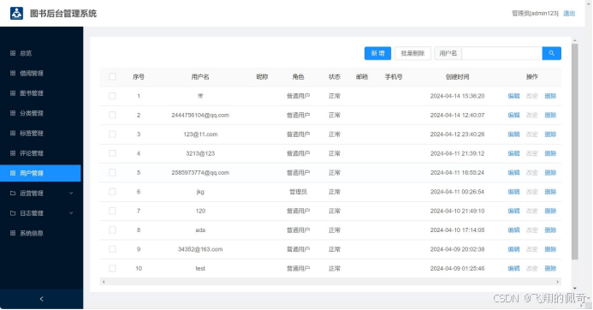This screenshot has width=593, height=310.
Task: Click the 批量删除 button
Action: pyautogui.click(x=412, y=53)
